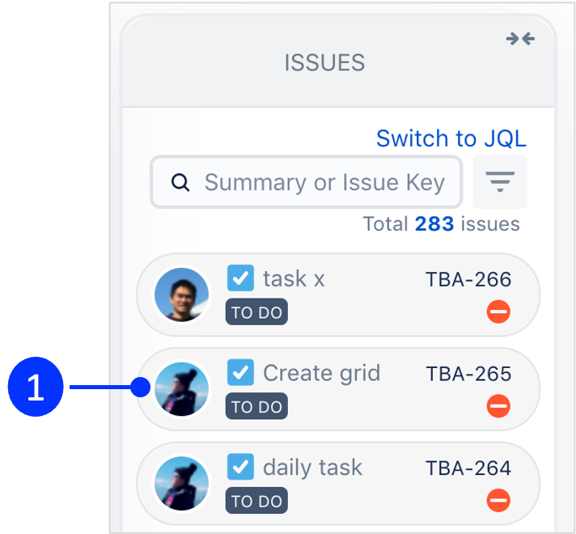The height and width of the screenshot is (534, 576).
Task: Click the assignee avatar on daily task
Action: click(x=182, y=484)
